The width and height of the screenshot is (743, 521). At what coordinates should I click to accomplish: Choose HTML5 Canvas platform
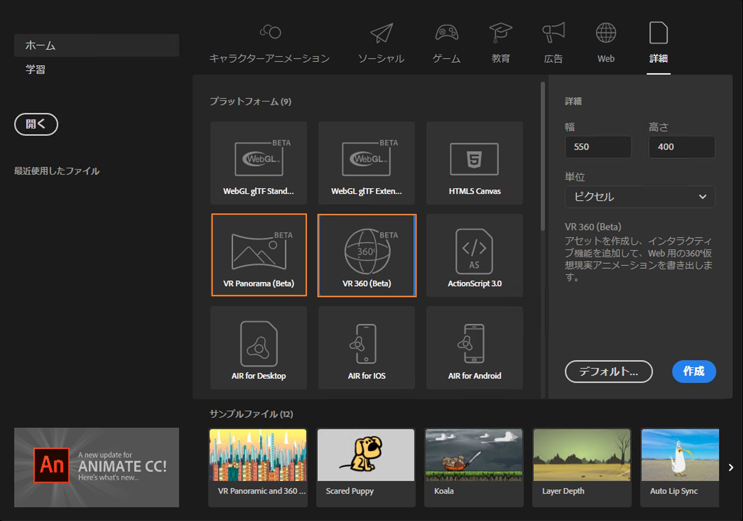[x=475, y=163]
